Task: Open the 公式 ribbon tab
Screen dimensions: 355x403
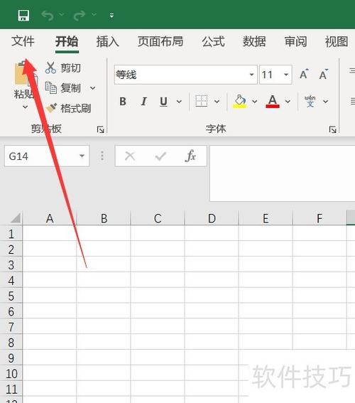Action: click(213, 41)
